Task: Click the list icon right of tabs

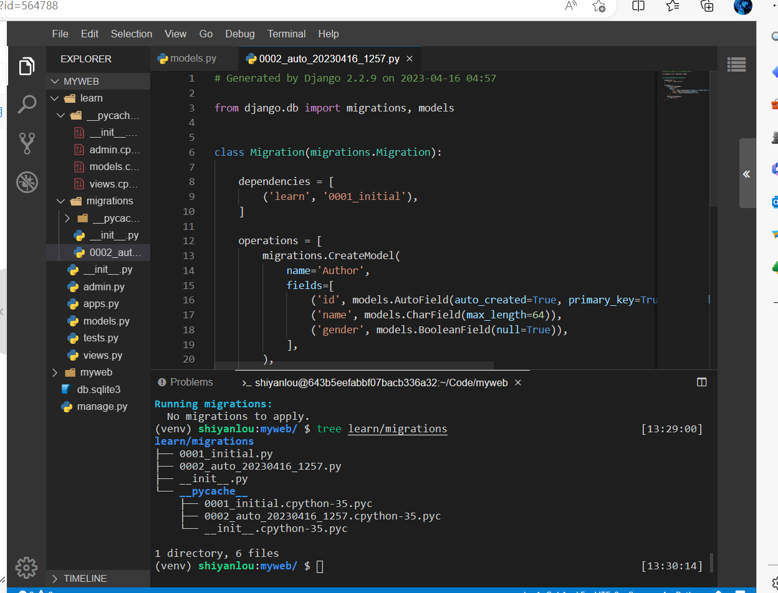Action: click(x=736, y=63)
